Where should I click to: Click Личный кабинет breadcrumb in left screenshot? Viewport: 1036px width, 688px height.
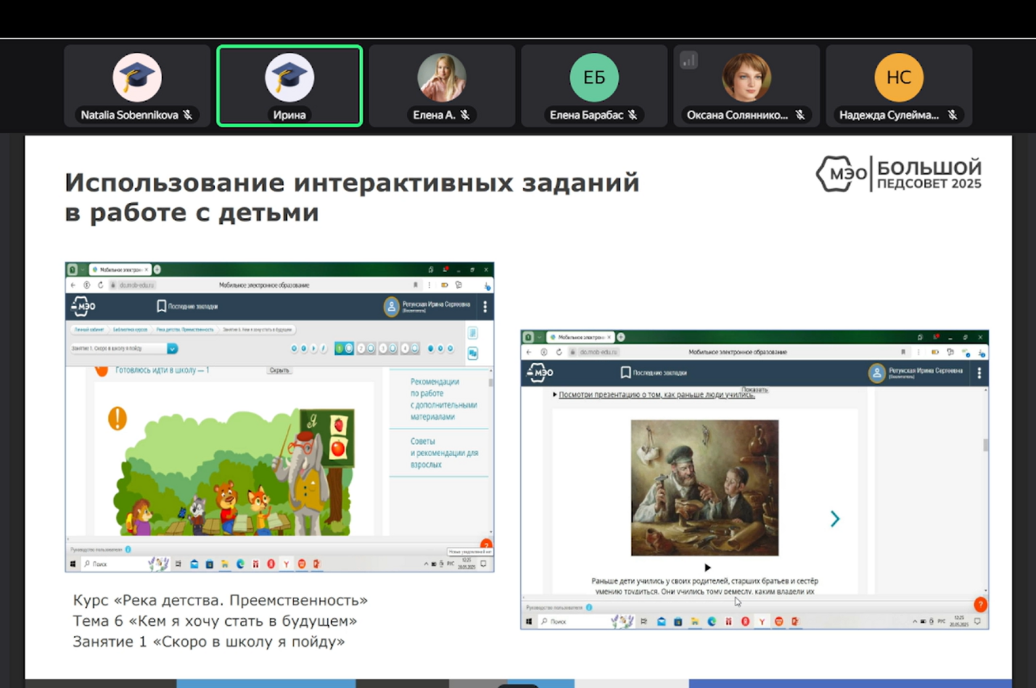(x=89, y=329)
